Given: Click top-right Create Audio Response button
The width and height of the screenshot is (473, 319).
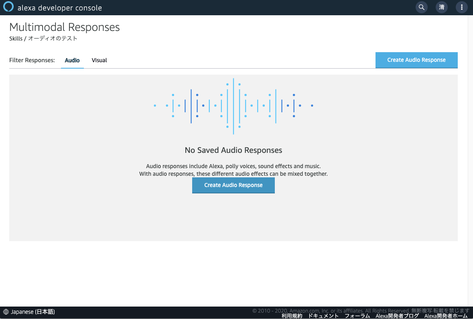Looking at the screenshot, I should (416, 60).
